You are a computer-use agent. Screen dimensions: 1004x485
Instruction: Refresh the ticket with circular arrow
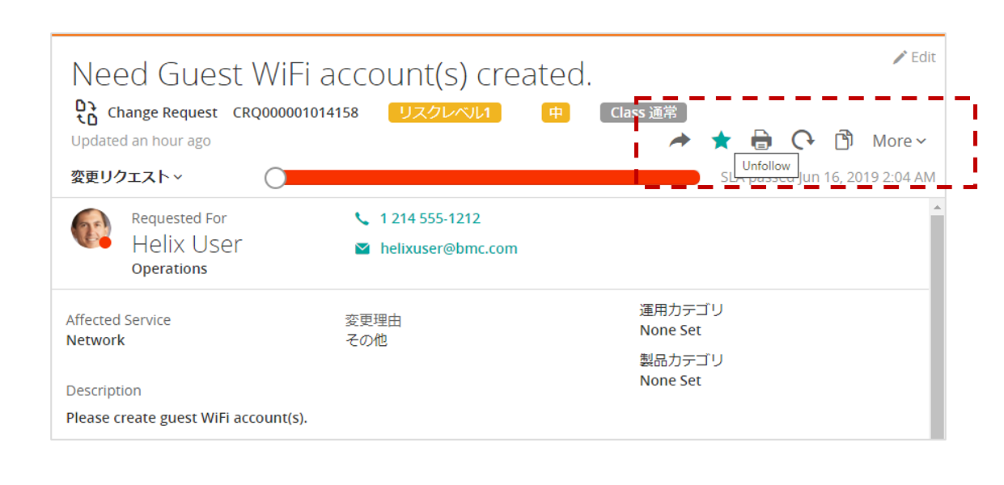tap(803, 141)
